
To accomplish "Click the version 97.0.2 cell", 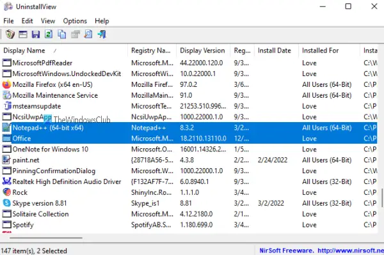I will [189, 84].
